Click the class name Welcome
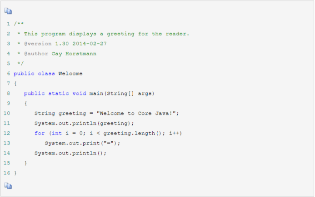Screen dimensions: 315x197 (70, 73)
